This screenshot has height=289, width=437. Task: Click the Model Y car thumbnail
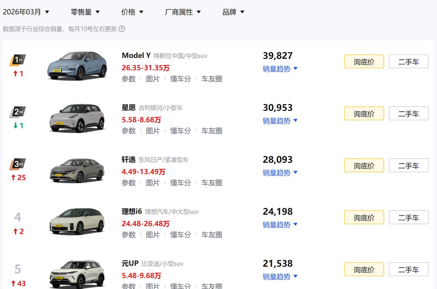(x=77, y=65)
